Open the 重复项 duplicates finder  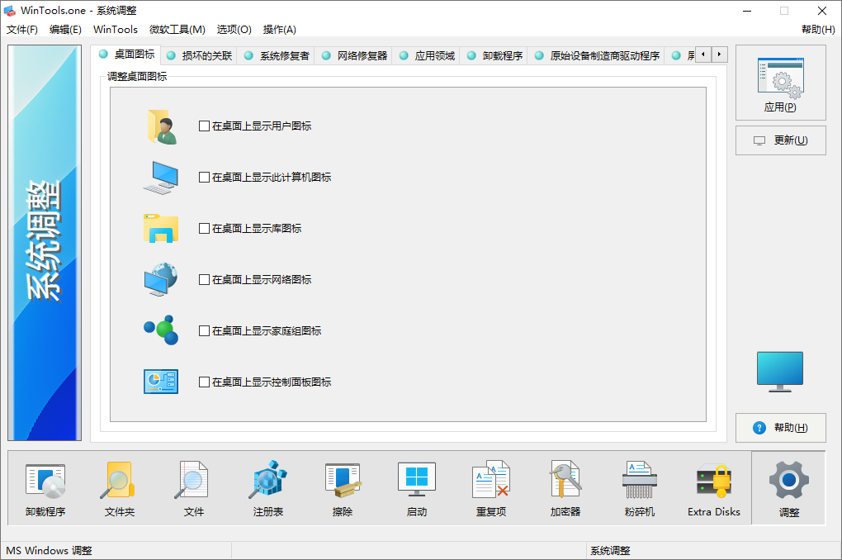tap(490, 487)
